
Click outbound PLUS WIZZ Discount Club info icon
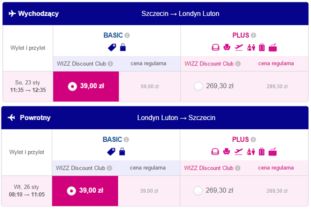coord(238,63)
